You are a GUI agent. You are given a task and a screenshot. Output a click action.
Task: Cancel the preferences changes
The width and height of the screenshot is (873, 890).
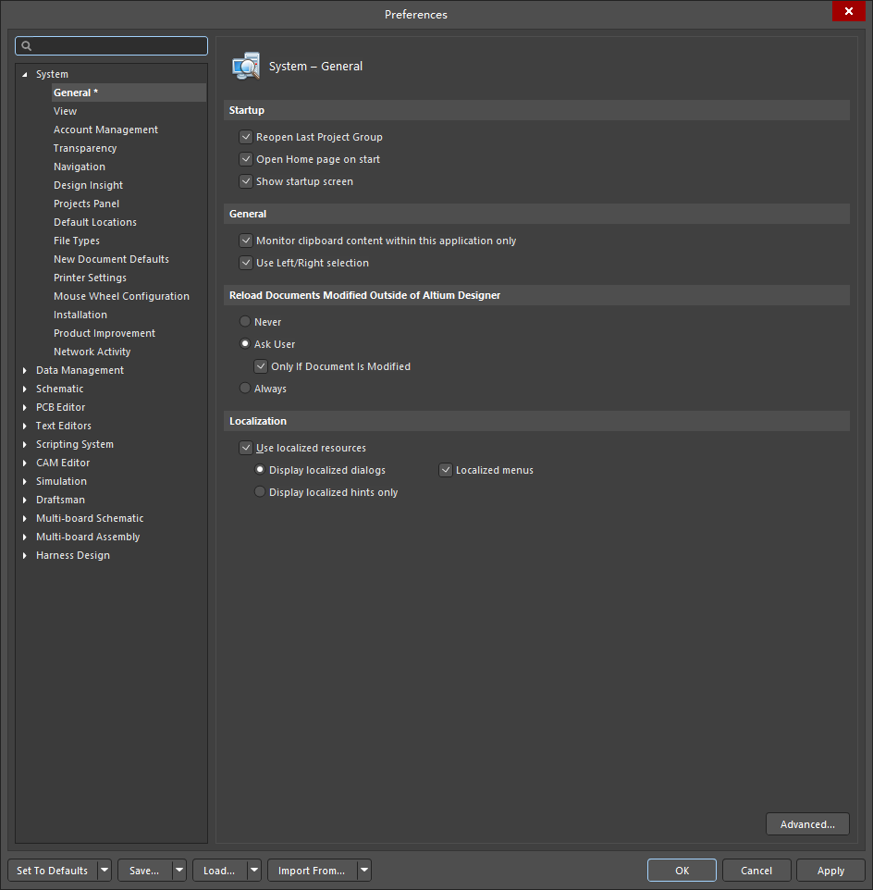coord(756,871)
